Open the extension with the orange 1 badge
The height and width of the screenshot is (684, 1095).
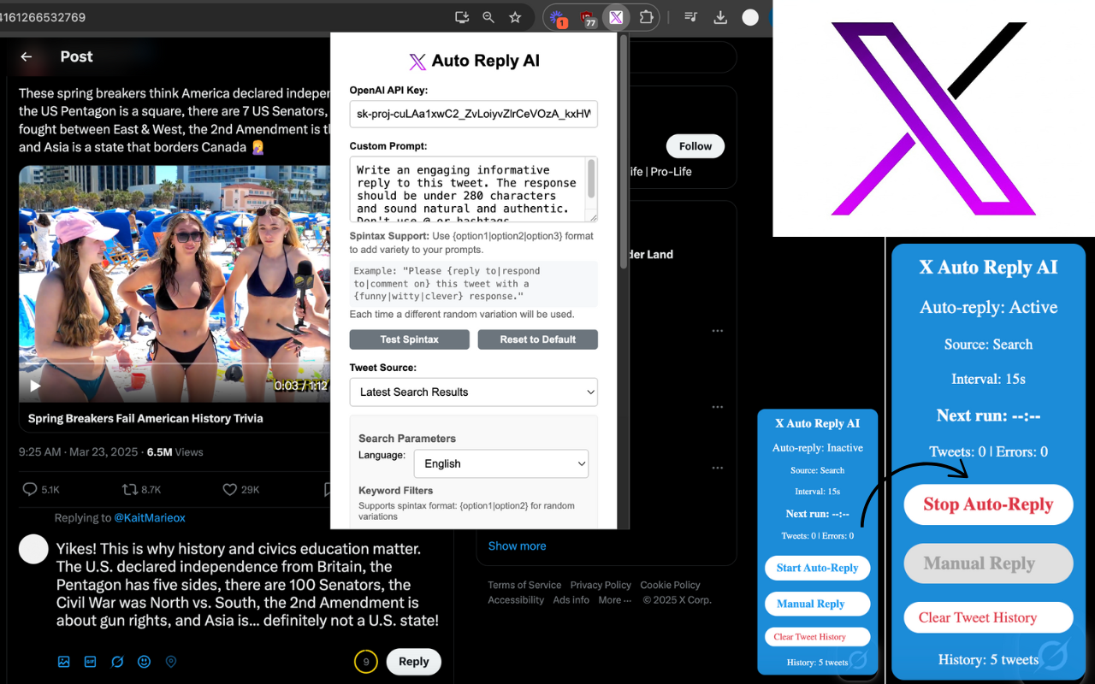(559, 18)
